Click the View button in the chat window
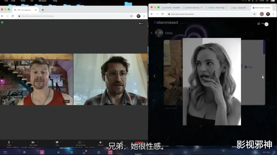277x155 pixels. 141,23
